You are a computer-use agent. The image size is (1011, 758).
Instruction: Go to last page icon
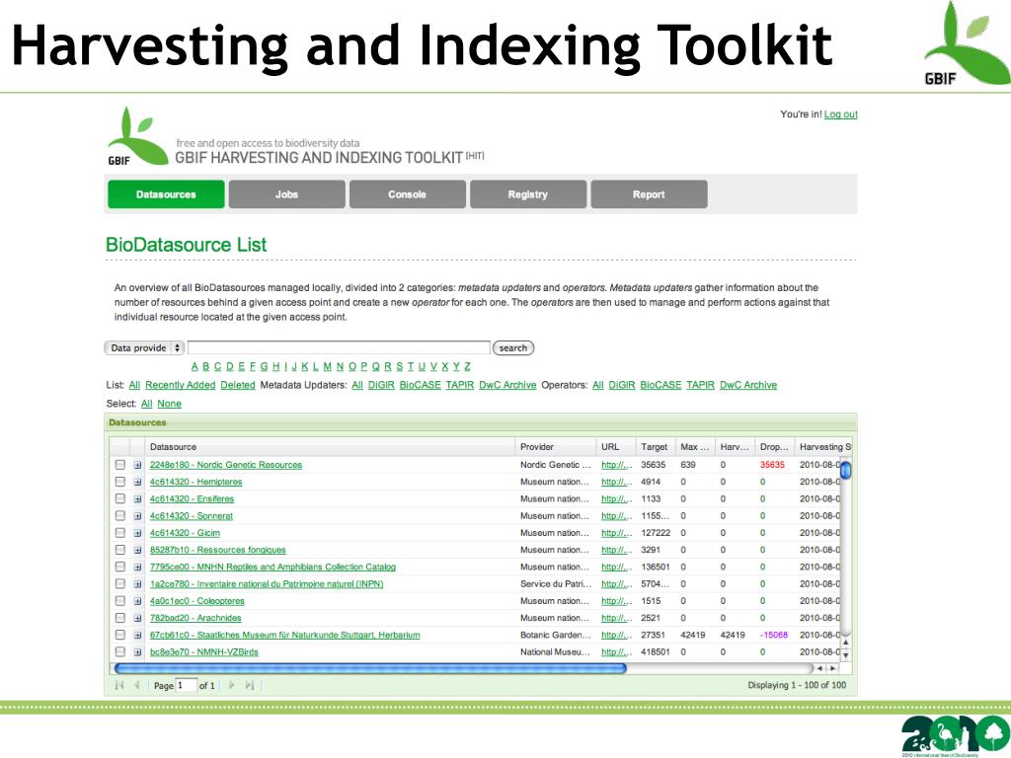[250, 685]
